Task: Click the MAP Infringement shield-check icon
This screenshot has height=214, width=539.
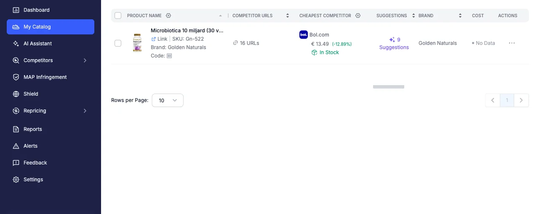Action: [x=16, y=77]
